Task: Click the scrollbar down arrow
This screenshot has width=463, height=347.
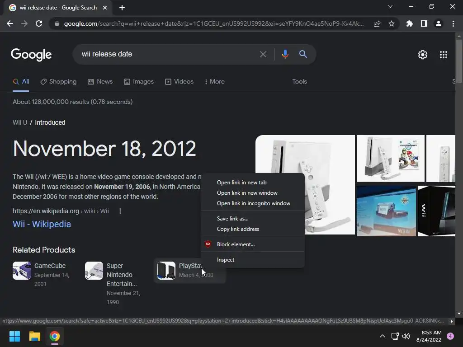Action: (x=459, y=314)
